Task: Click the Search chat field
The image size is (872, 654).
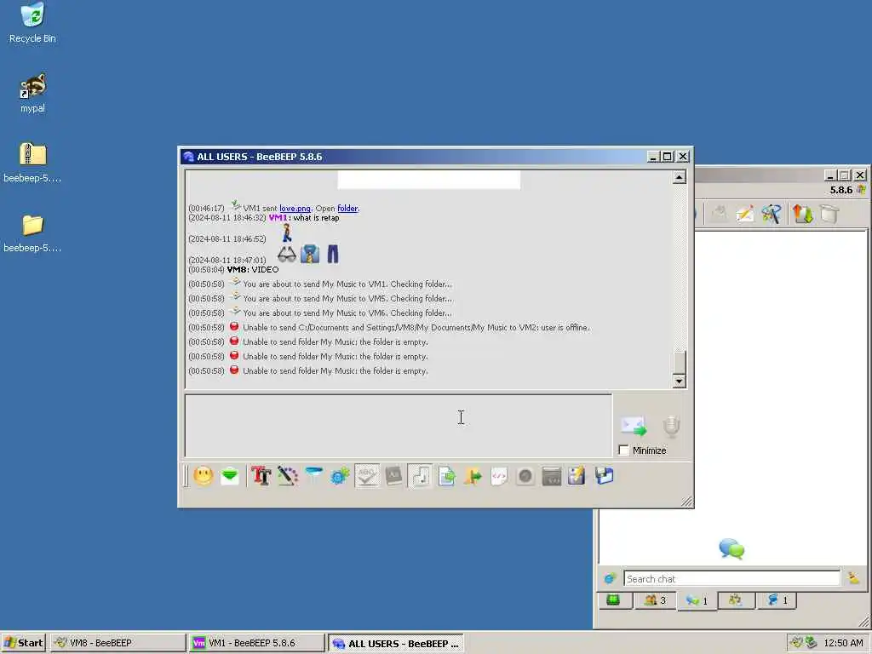Action: [731, 579]
